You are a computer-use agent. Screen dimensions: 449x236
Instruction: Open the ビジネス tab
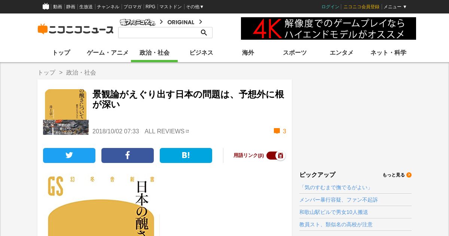[201, 53]
